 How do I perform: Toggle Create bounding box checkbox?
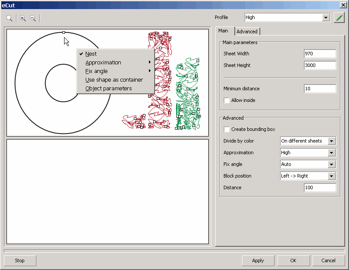coord(226,129)
